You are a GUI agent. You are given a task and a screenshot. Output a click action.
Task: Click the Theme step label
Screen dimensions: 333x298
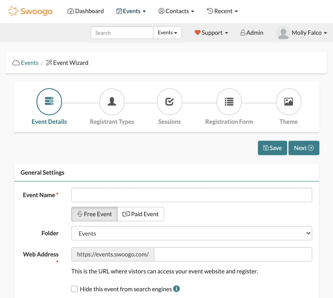click(x=289, y=122)
